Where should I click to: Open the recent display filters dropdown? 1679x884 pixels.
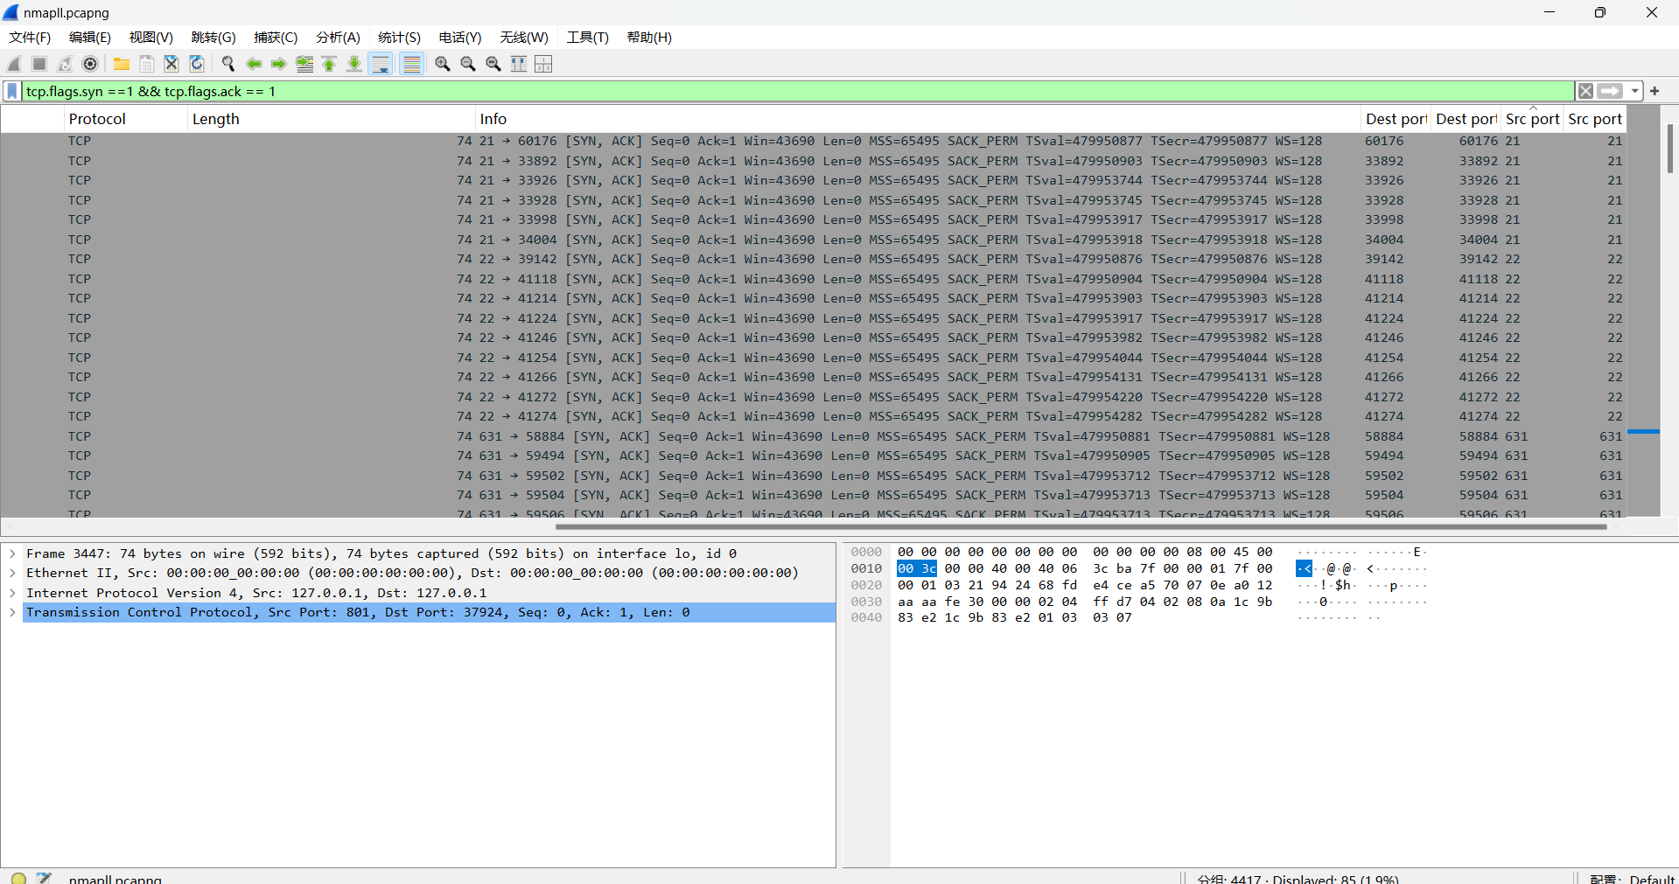click(1634, 91)
